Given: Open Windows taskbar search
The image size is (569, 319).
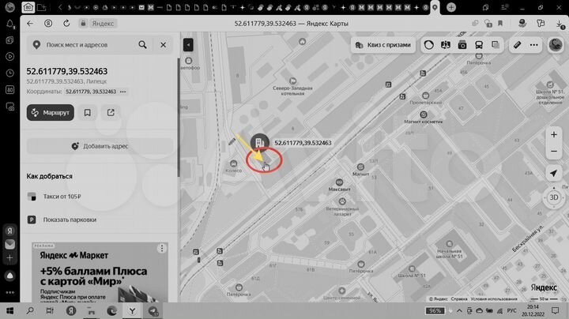Looking at the screenshot, I should click(x=30, y=311).
